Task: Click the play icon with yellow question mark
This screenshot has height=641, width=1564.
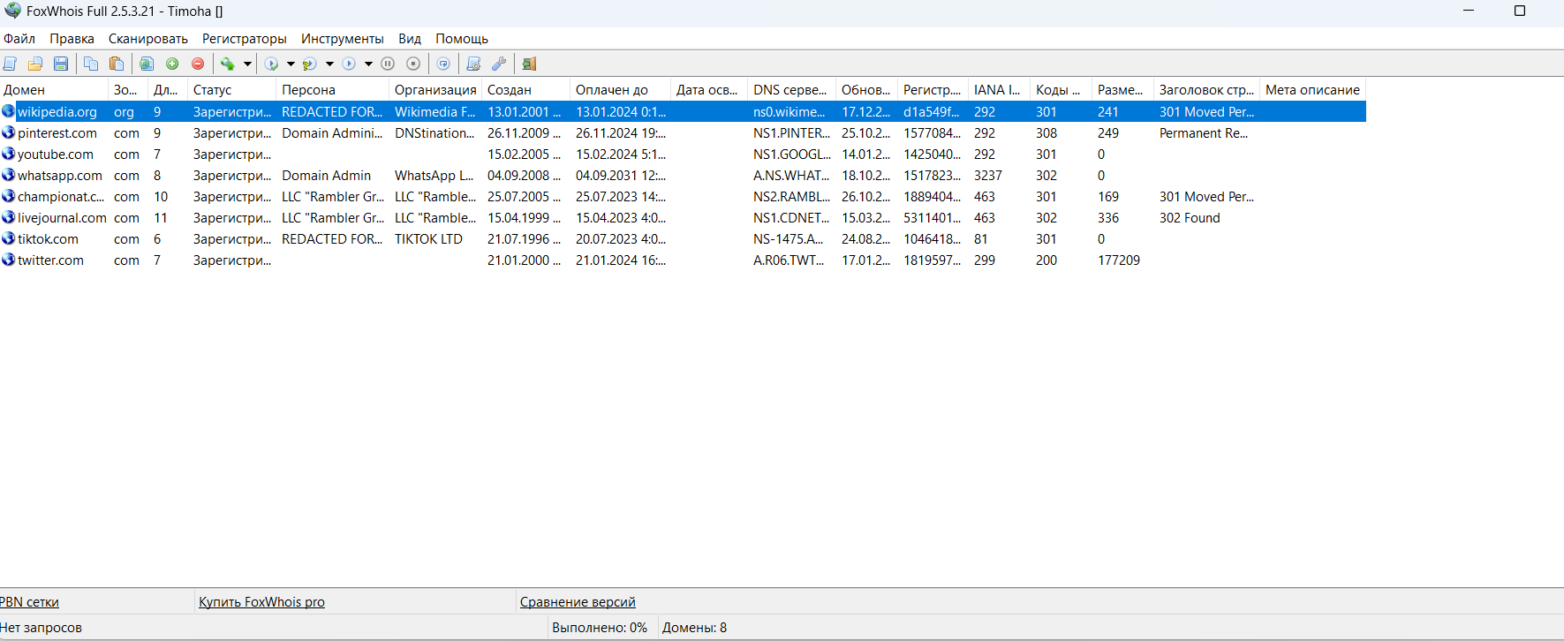Action: (x=310, y=64)
